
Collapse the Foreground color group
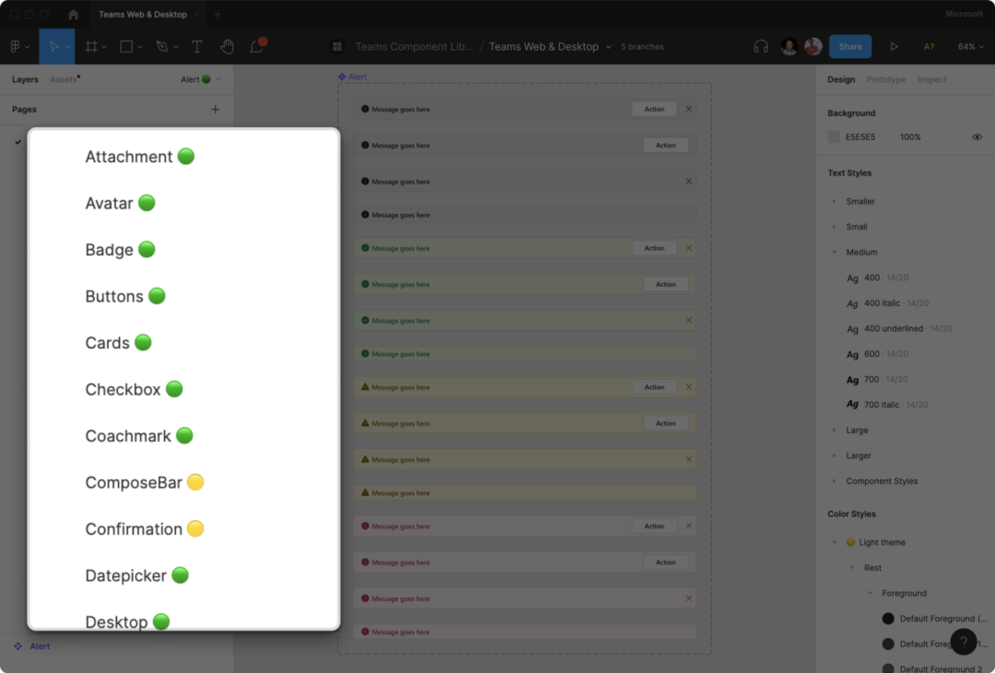tap(870, 593)
